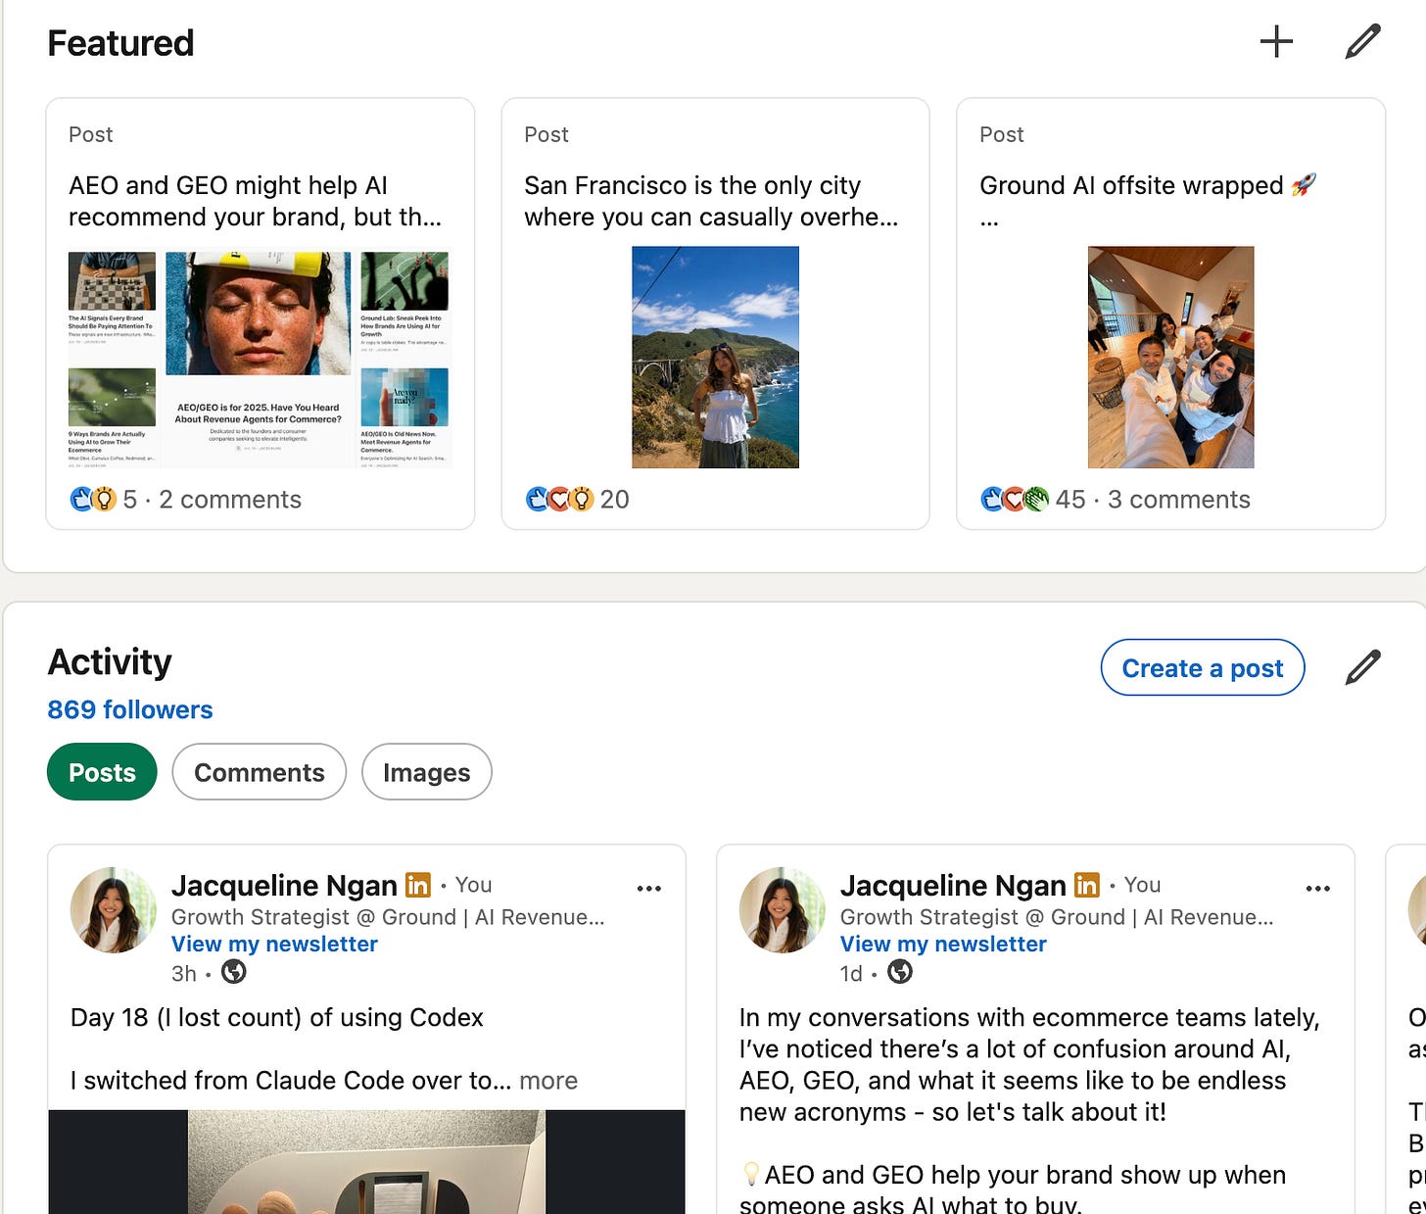This screenshot has height=1214, width=1426.
Task: Open the 869 followers link
Action: pos(130,709)
